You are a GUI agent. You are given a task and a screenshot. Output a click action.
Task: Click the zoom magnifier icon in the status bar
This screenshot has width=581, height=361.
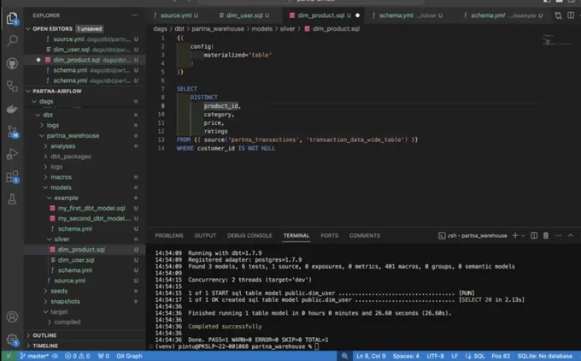[344, 356]
